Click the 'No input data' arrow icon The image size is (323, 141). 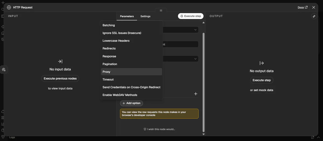click(60, 62)
